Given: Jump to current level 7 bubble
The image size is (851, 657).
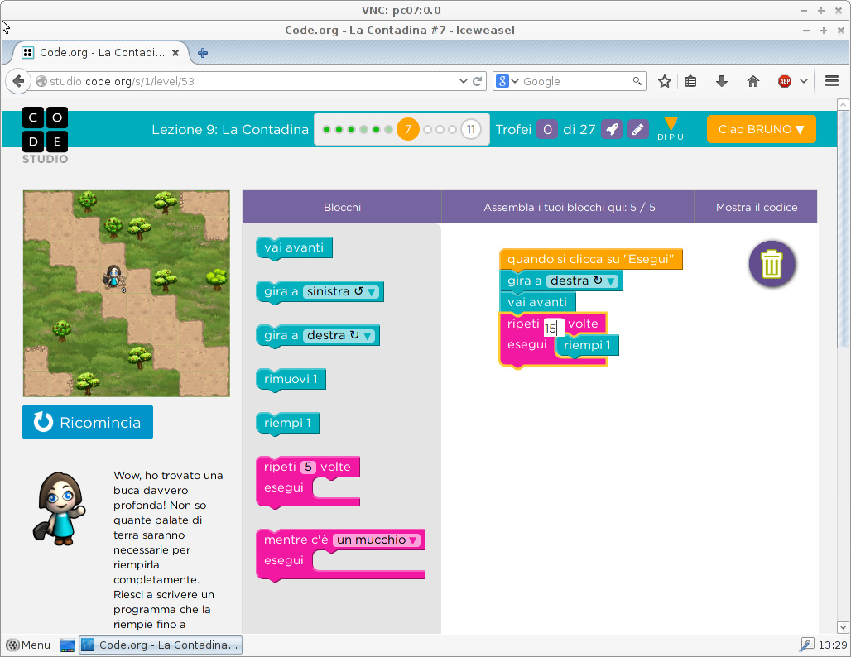Looking at the screenshot, I should pyautogui.click(x=407, y=129).
